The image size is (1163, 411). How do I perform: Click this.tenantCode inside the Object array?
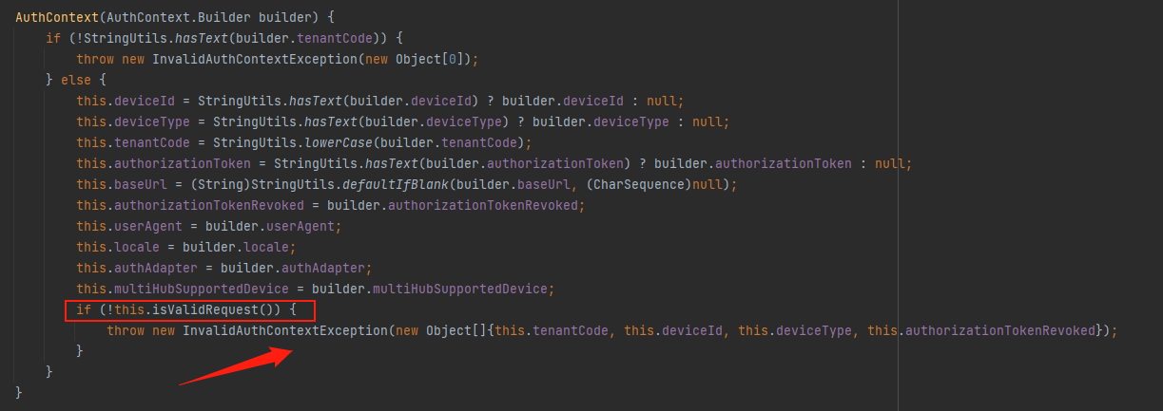(x=553, y=330)
